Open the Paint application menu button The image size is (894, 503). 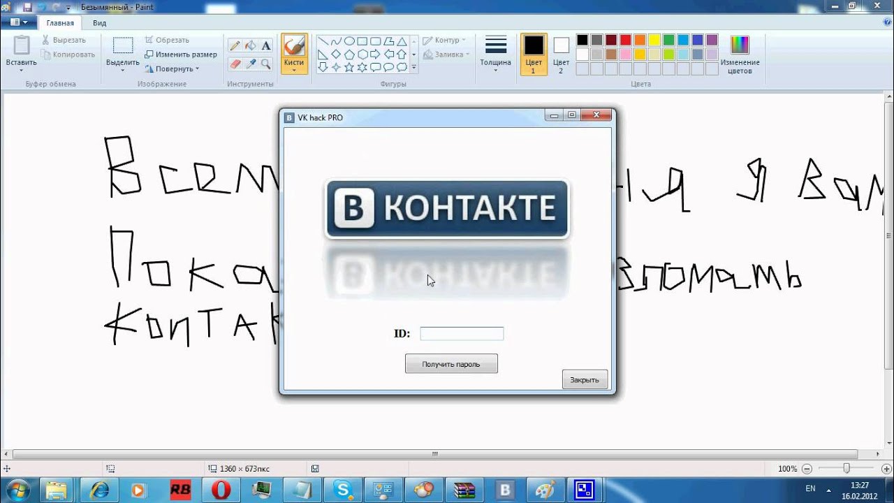pos(19,22)
